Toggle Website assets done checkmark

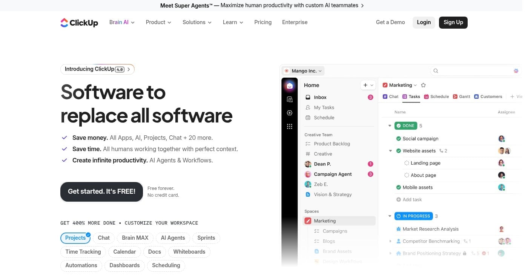coord(399,151)
